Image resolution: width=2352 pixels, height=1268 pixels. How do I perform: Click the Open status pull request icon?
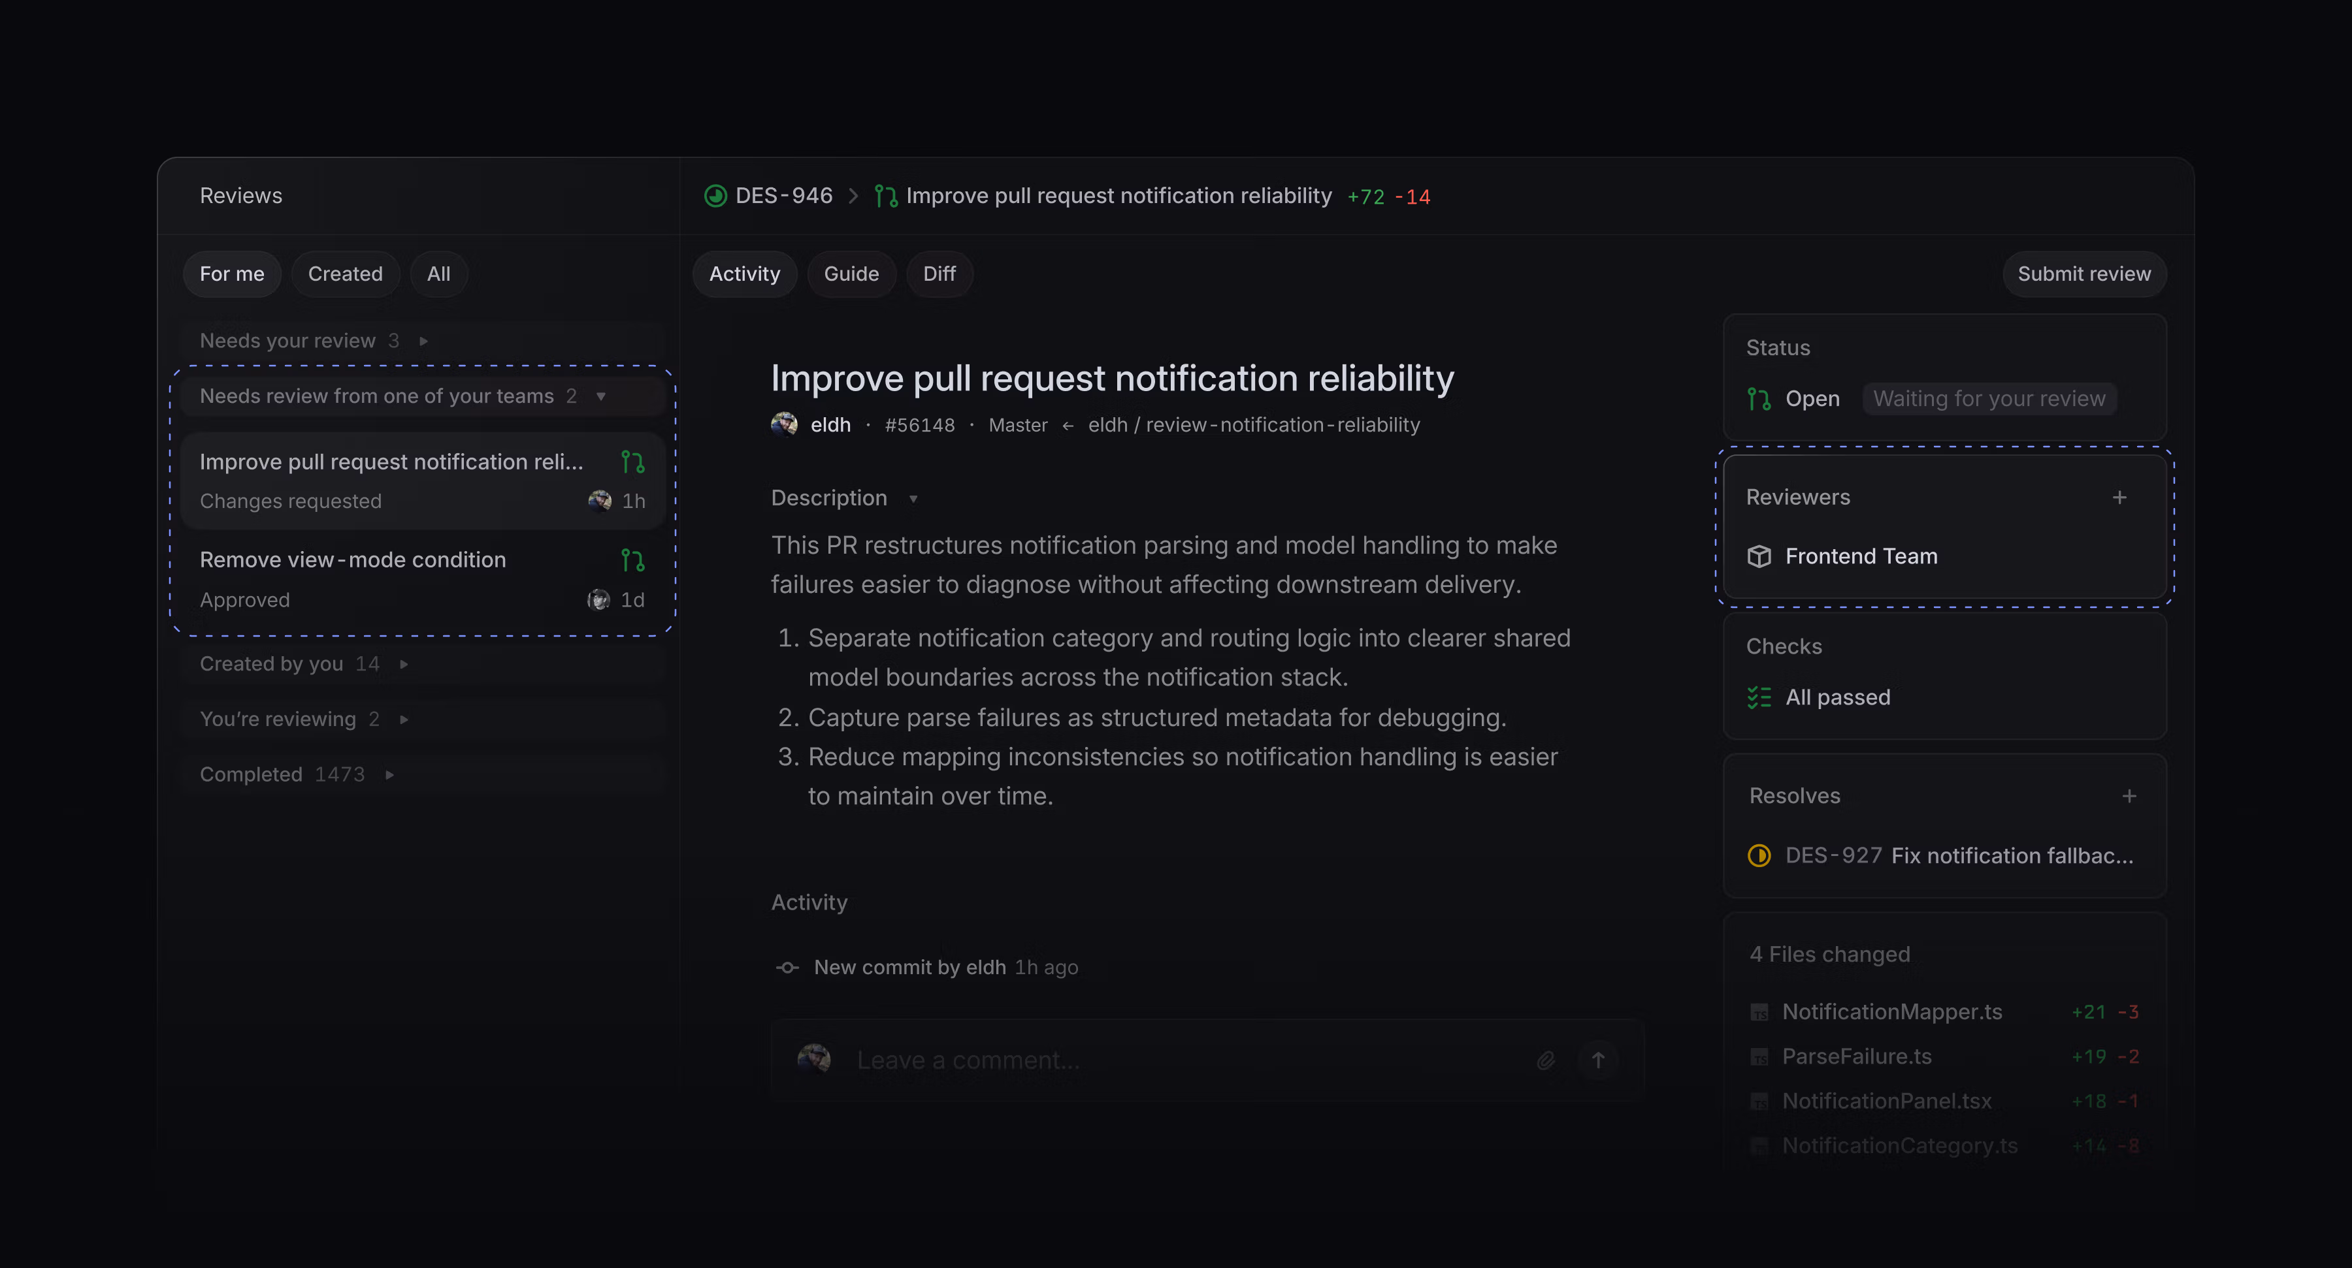click(x=1759, y=399)
